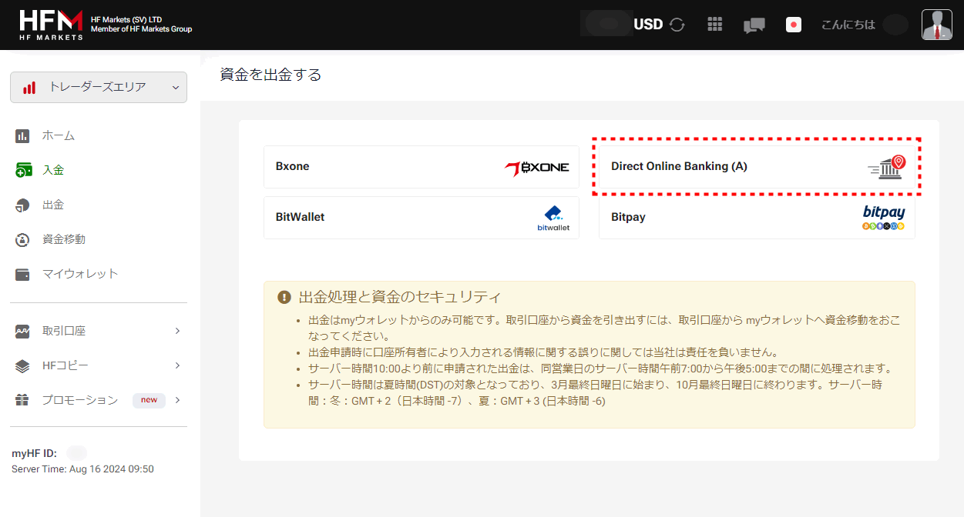The width and height of the screenshot is (964, 517).
Task: Click the bank building icon
Action: (x=887, y=168)
